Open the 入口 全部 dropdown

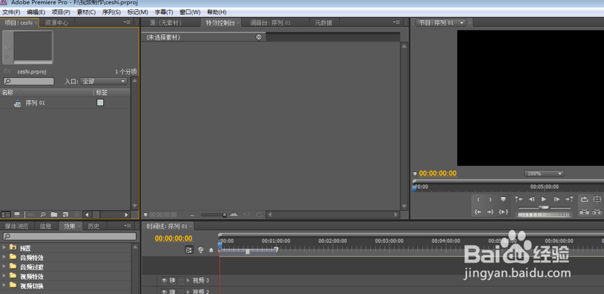(103, 81)
